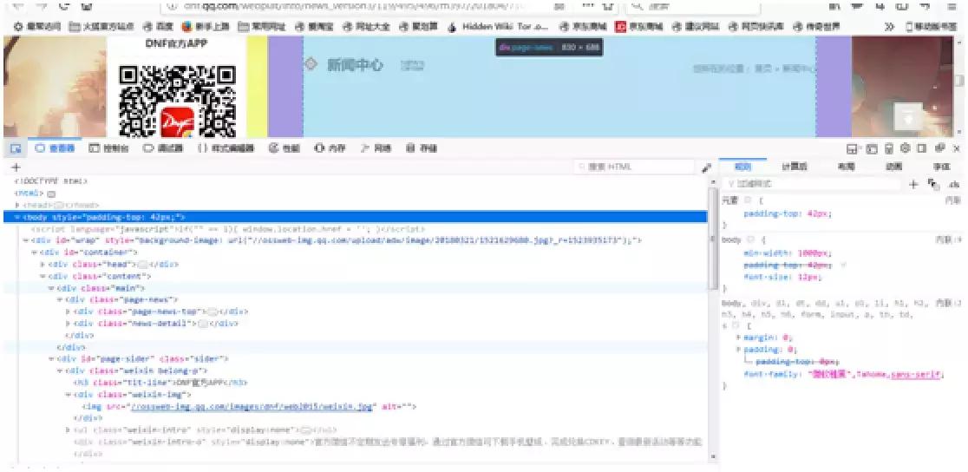Collapse the div class="main" node
Image resolution: width=968 pixels, height=472 pixels.
point(51,288)
